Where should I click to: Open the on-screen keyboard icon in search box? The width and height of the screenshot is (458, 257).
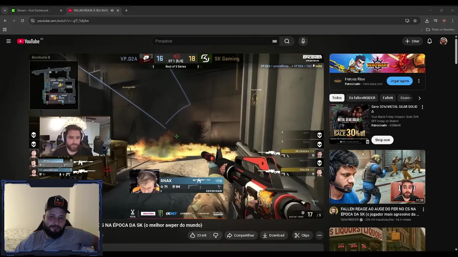point(274,41)
